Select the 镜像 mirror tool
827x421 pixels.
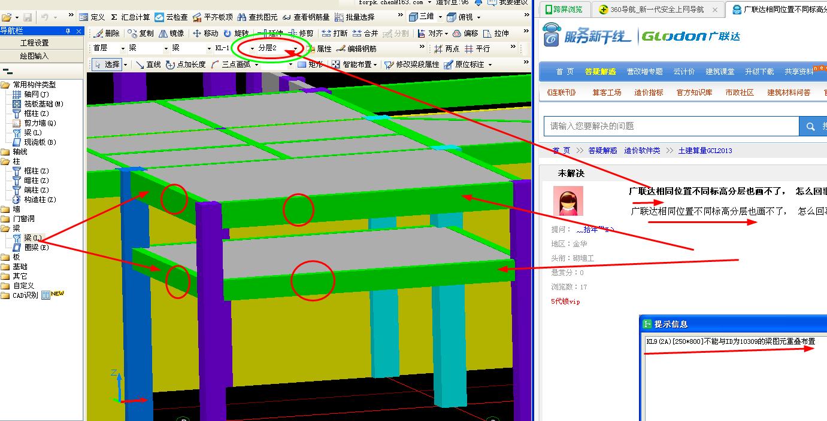coord(172,33)
